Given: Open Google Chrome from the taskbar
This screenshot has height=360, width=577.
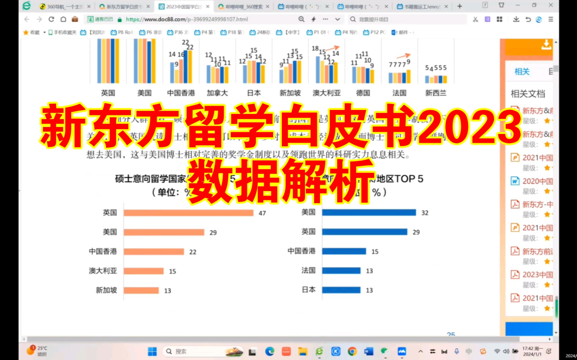Looking at the screenshot, I should point(352,351).
